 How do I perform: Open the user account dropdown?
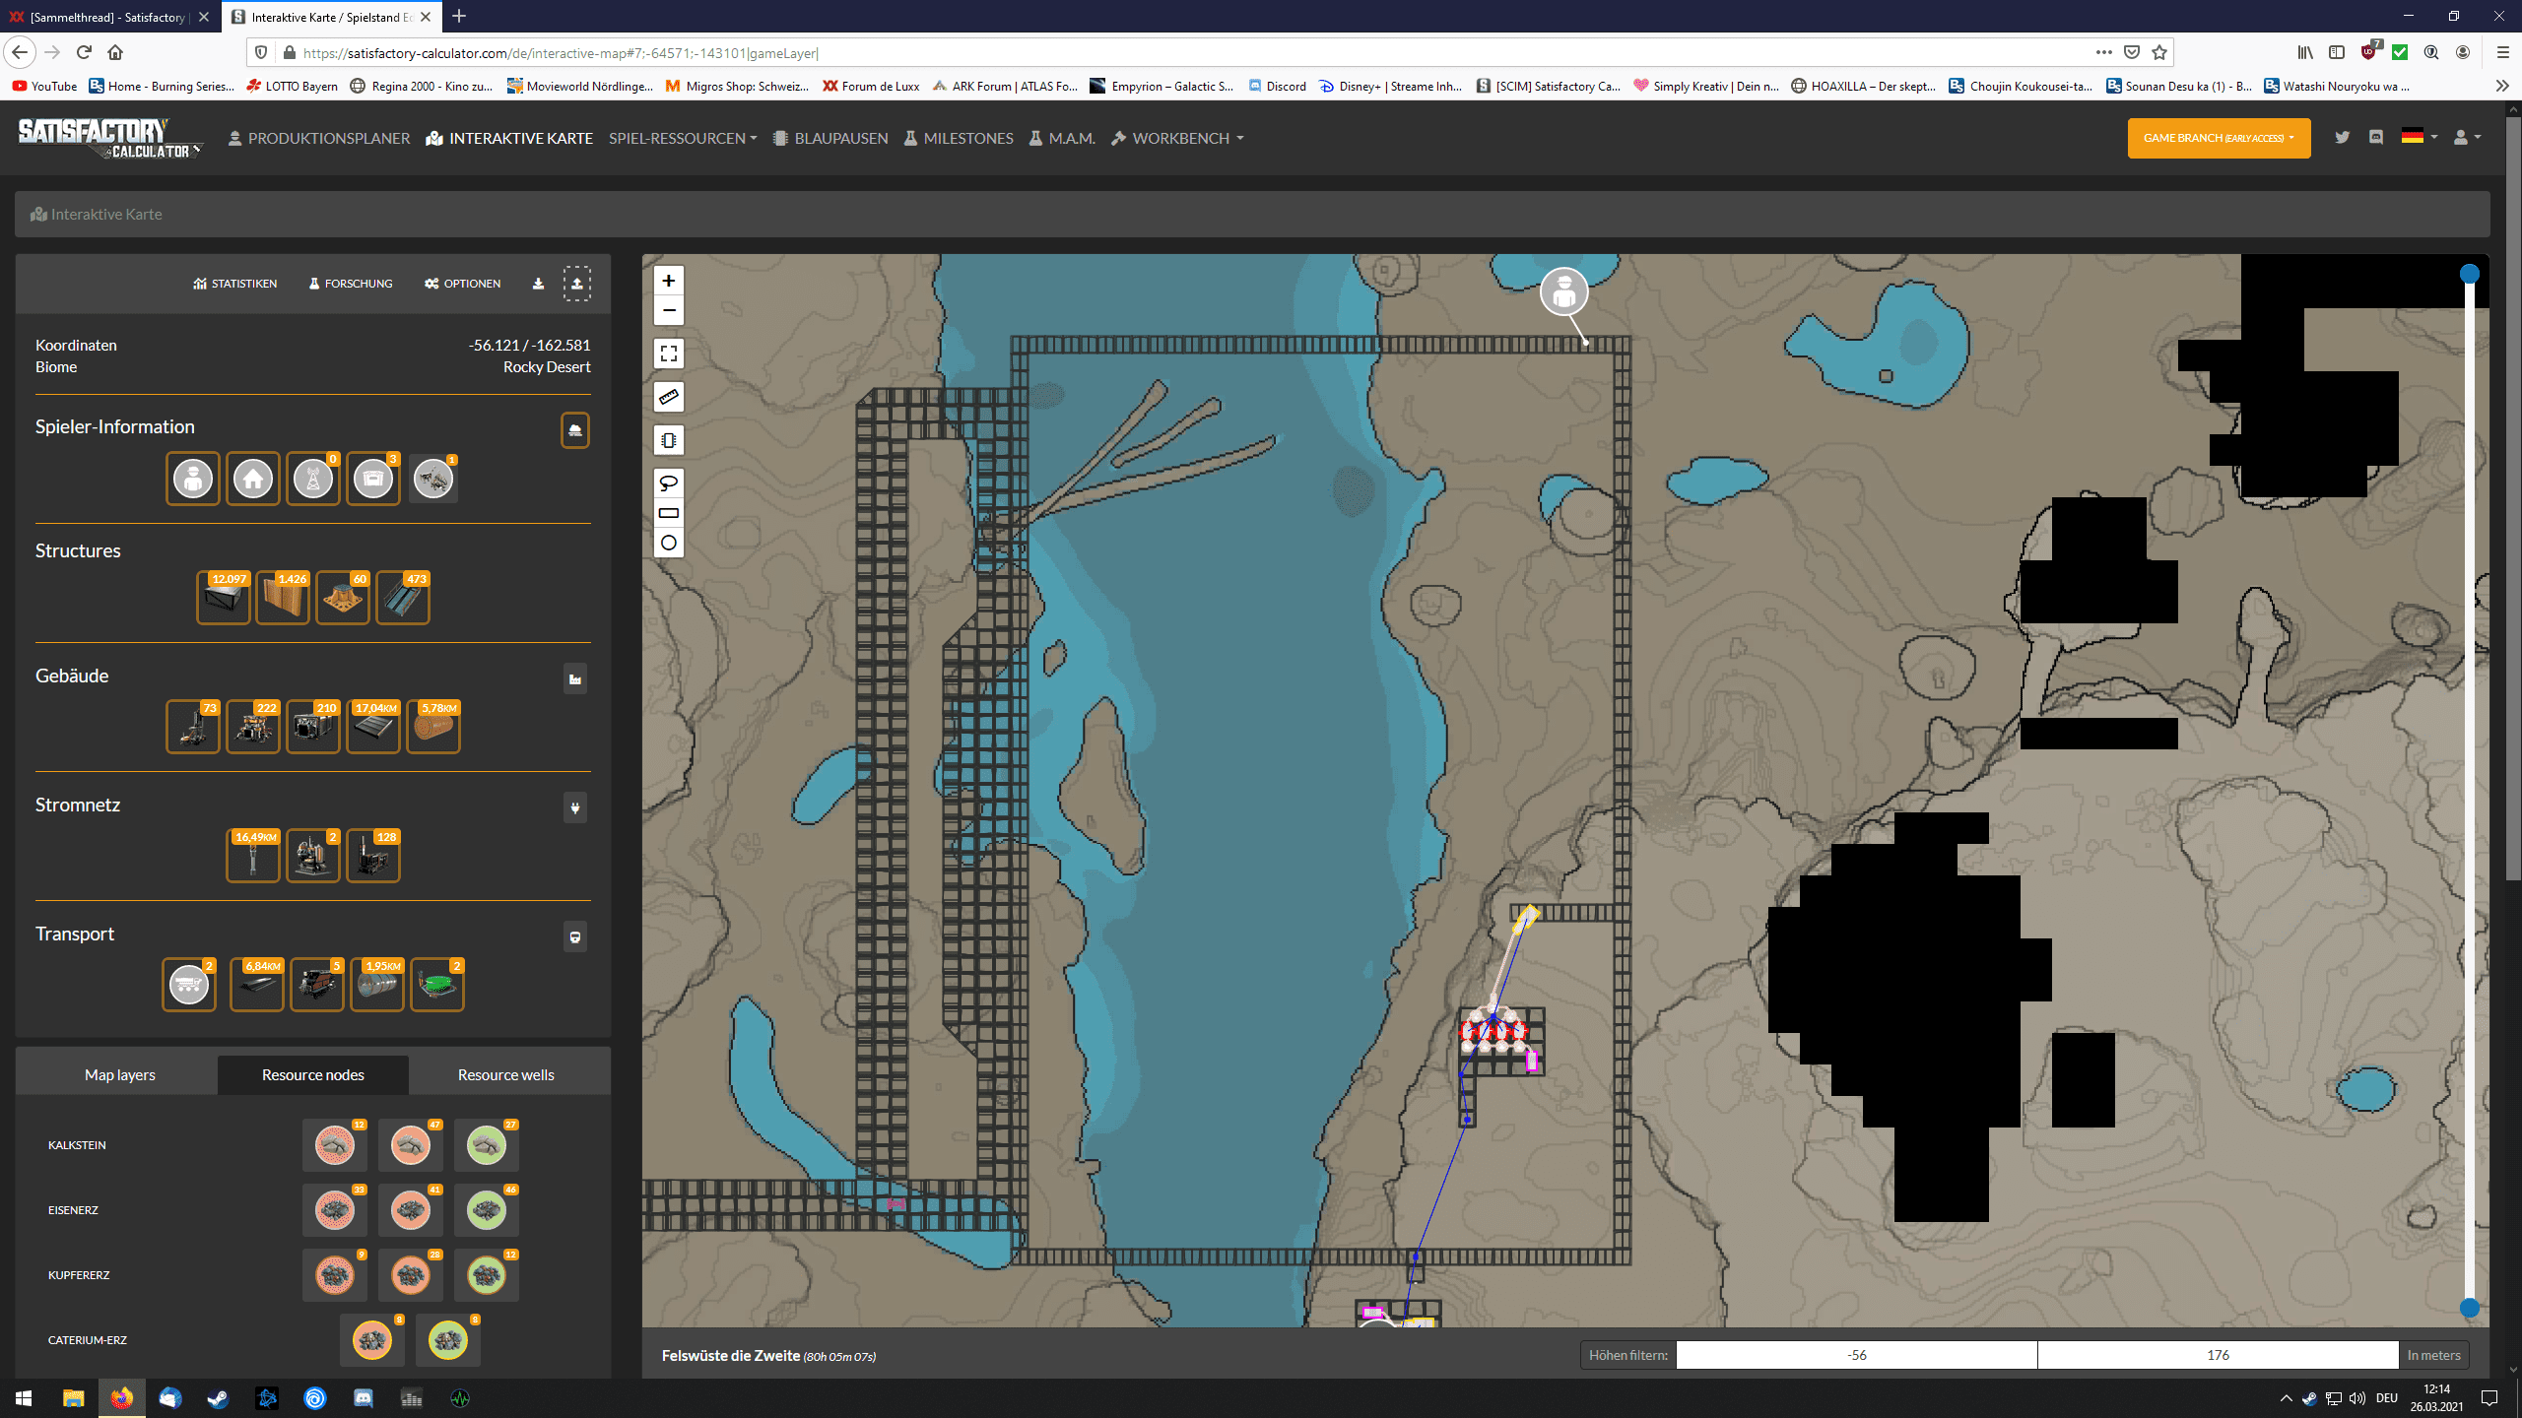(2467, 137)
